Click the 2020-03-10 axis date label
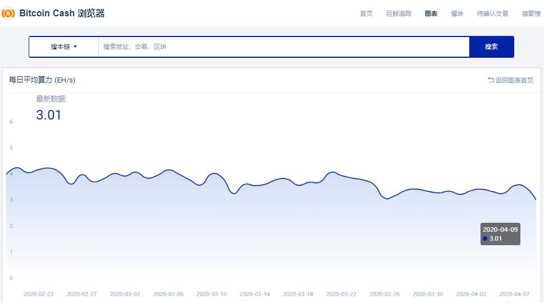 (x=212, y=294)
